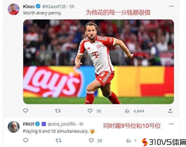Retweet PROf's reply
The width and height of the screenshot is (186, 147).
pyautogui.click(x=58, y=141)
